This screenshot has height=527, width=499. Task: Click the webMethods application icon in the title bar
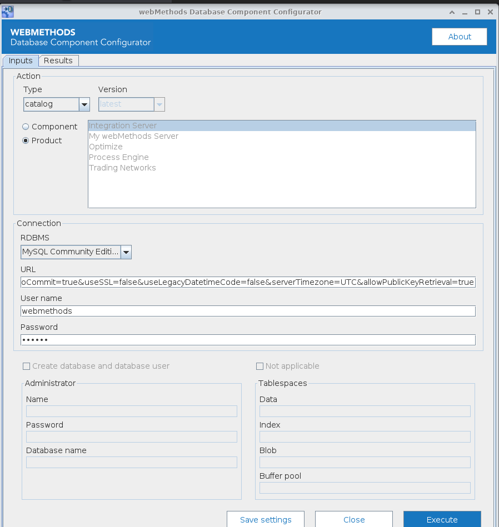tap(7, 12)
